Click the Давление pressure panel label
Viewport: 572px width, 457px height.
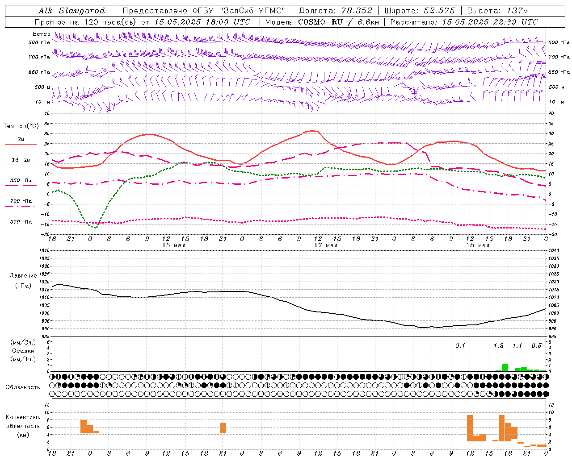click(x=23, y=276)
